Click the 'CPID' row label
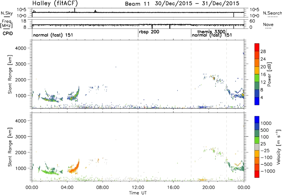 (8, 33)
